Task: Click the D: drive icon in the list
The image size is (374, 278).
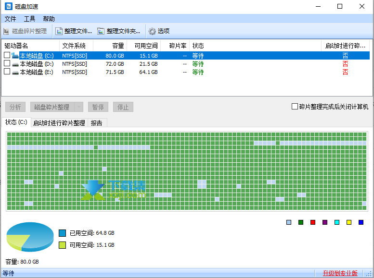Action: pyautogui.click(x=15, y=64)
